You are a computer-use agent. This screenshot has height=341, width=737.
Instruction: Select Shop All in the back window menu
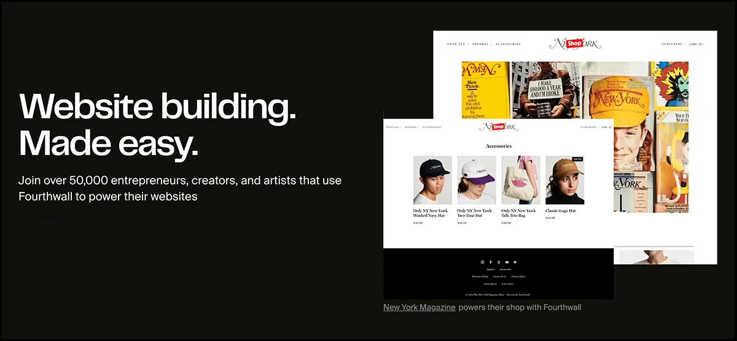[456, 44]
